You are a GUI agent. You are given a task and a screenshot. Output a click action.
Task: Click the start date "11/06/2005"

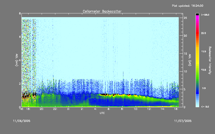[22, 121]
